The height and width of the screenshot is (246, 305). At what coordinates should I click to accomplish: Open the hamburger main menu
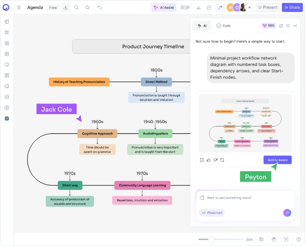coord(19,7)
